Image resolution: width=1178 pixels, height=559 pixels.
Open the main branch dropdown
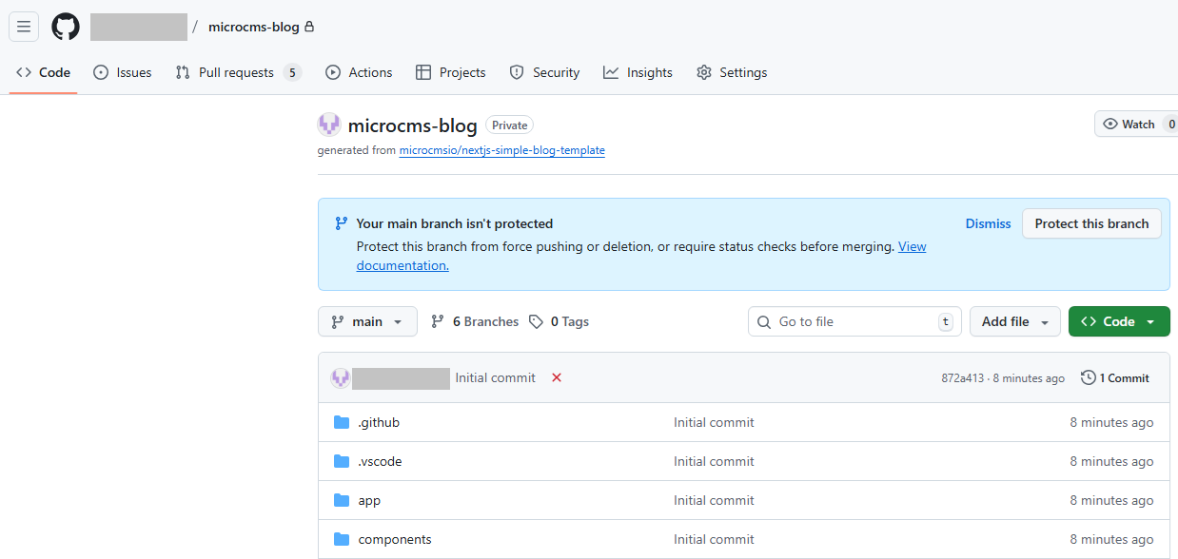coord(367,321)
